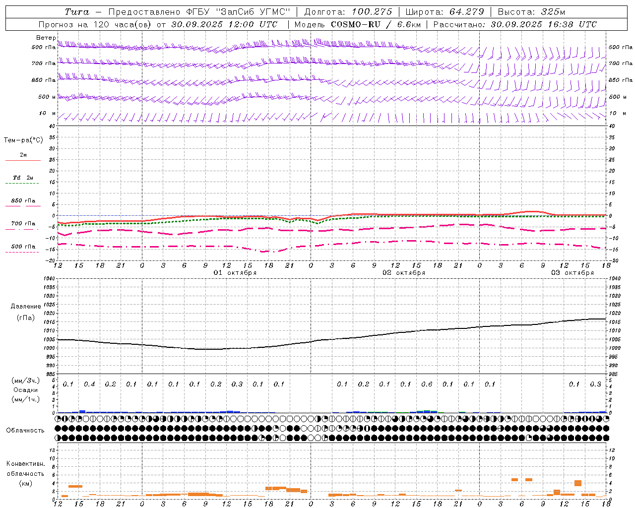Click the 700 гПа temperature legend entry
Viewport: 635px width, 508px height.
[23, 224]
